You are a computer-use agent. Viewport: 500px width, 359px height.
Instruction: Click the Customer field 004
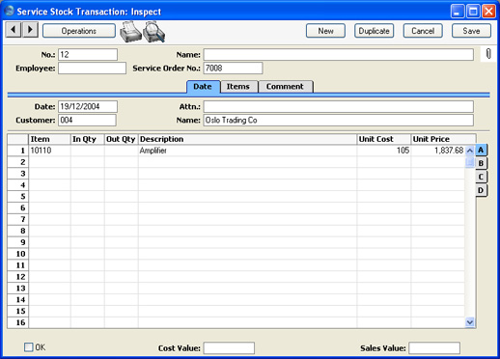point(87,121)
